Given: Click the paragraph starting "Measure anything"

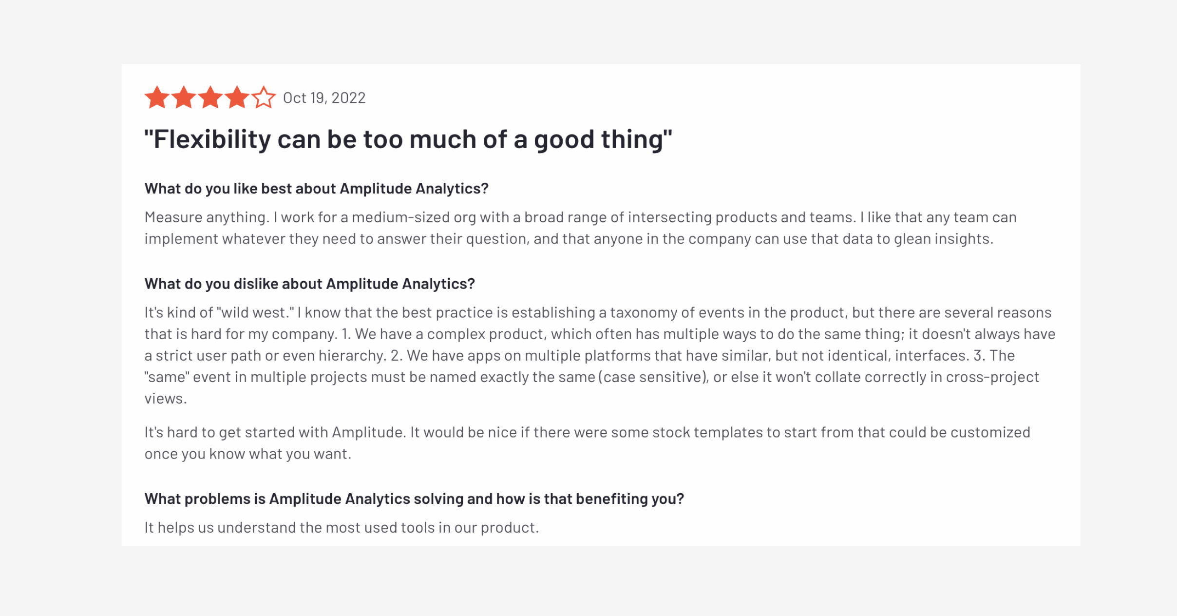Looking at the screenshot, I should [x=580, y=217].
